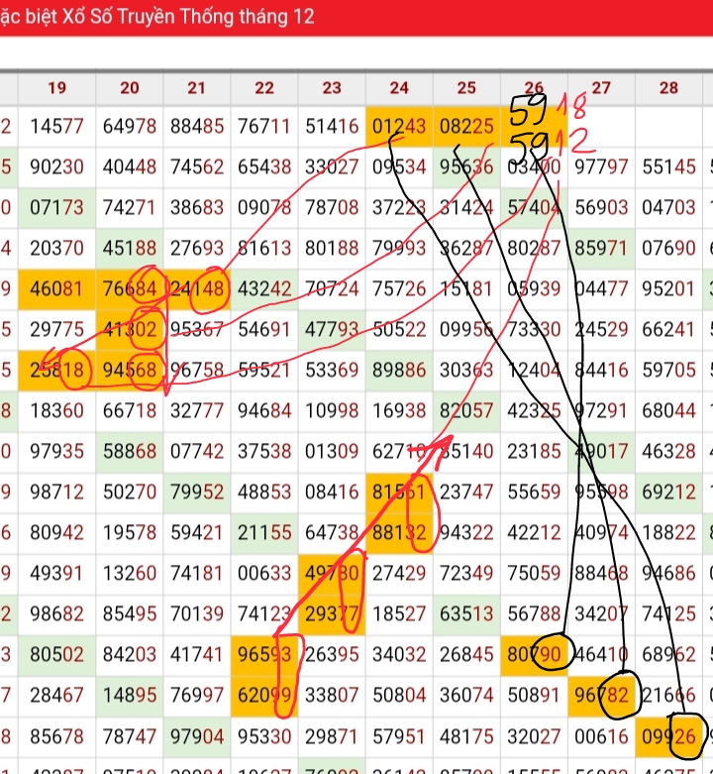The height and width of the screenshot is (774, 713).
Task: Select the highlighted cell 96593
Action: [264, 654]
